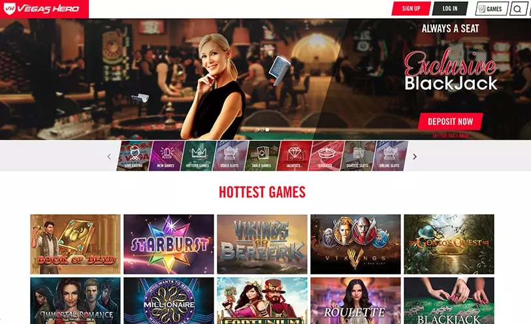The image size is (531, 324).
Task: Select the Jackpots diamond icon
Action: click(294, 155)
